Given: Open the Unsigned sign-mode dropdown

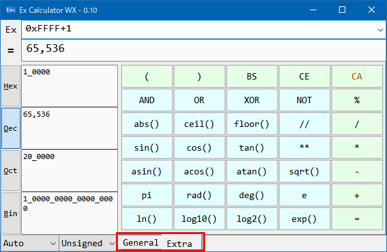Looking at the screenshot, I should (x=88, y=244).
